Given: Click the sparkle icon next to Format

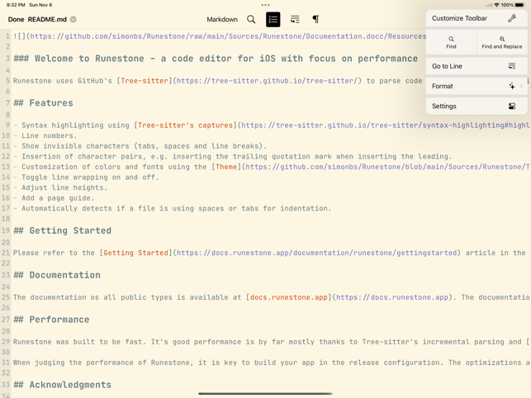Looking at the screenshot, I should pos(512,86).
